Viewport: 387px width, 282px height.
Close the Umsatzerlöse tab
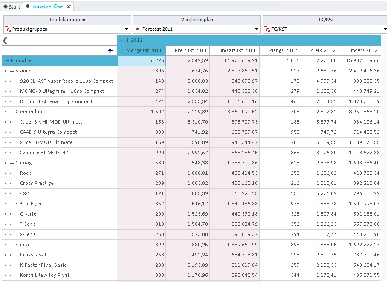pos(69,7)
